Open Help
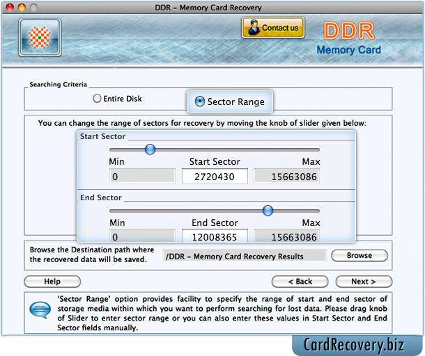The height and width of the screenshot is (356, 425). tap(52, 282)
